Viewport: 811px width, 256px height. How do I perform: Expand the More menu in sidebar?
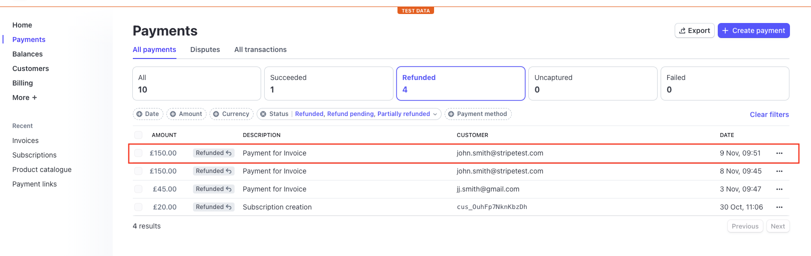tap(25, 97)
